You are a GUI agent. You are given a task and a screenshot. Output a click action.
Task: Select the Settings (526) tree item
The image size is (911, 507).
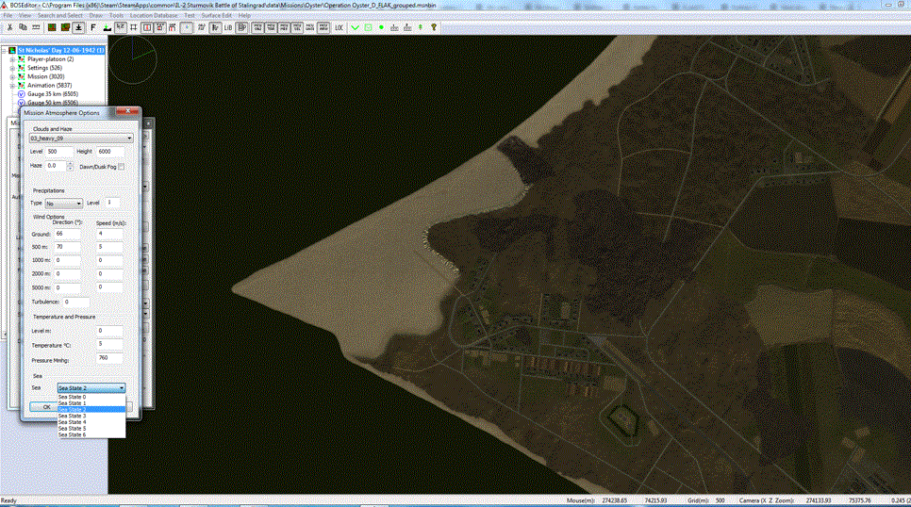(44, 68)
